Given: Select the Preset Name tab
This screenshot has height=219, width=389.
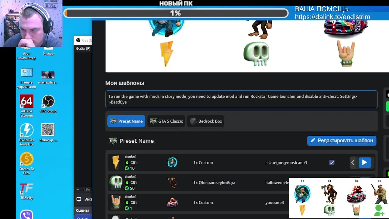Looking at the screenshot, I should coord(126,121).
